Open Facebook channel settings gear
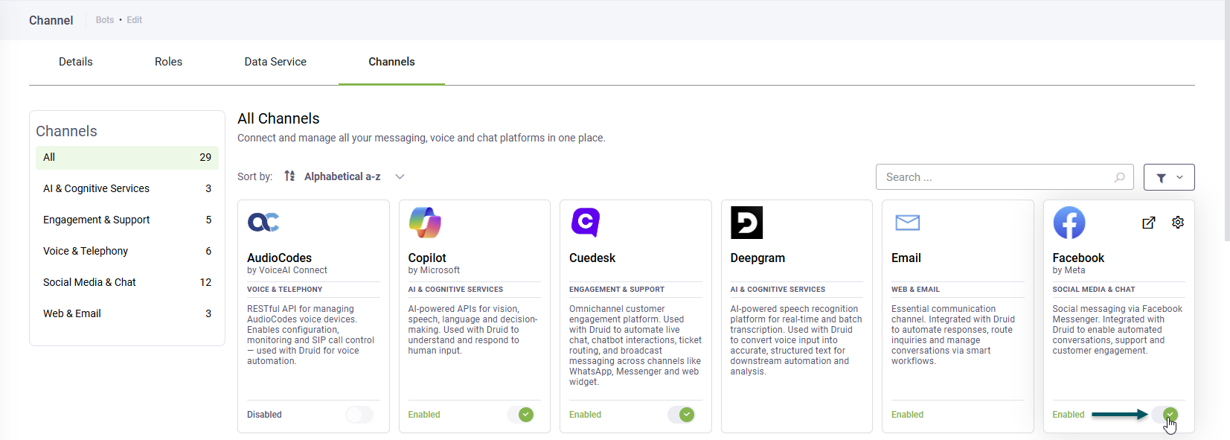 click(x=1177, y=223)
